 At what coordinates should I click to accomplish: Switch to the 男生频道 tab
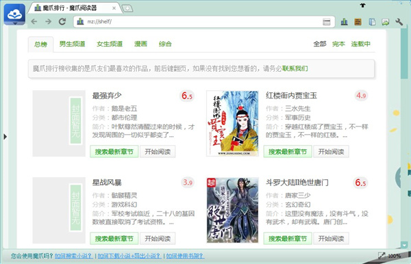pos(73,44)
